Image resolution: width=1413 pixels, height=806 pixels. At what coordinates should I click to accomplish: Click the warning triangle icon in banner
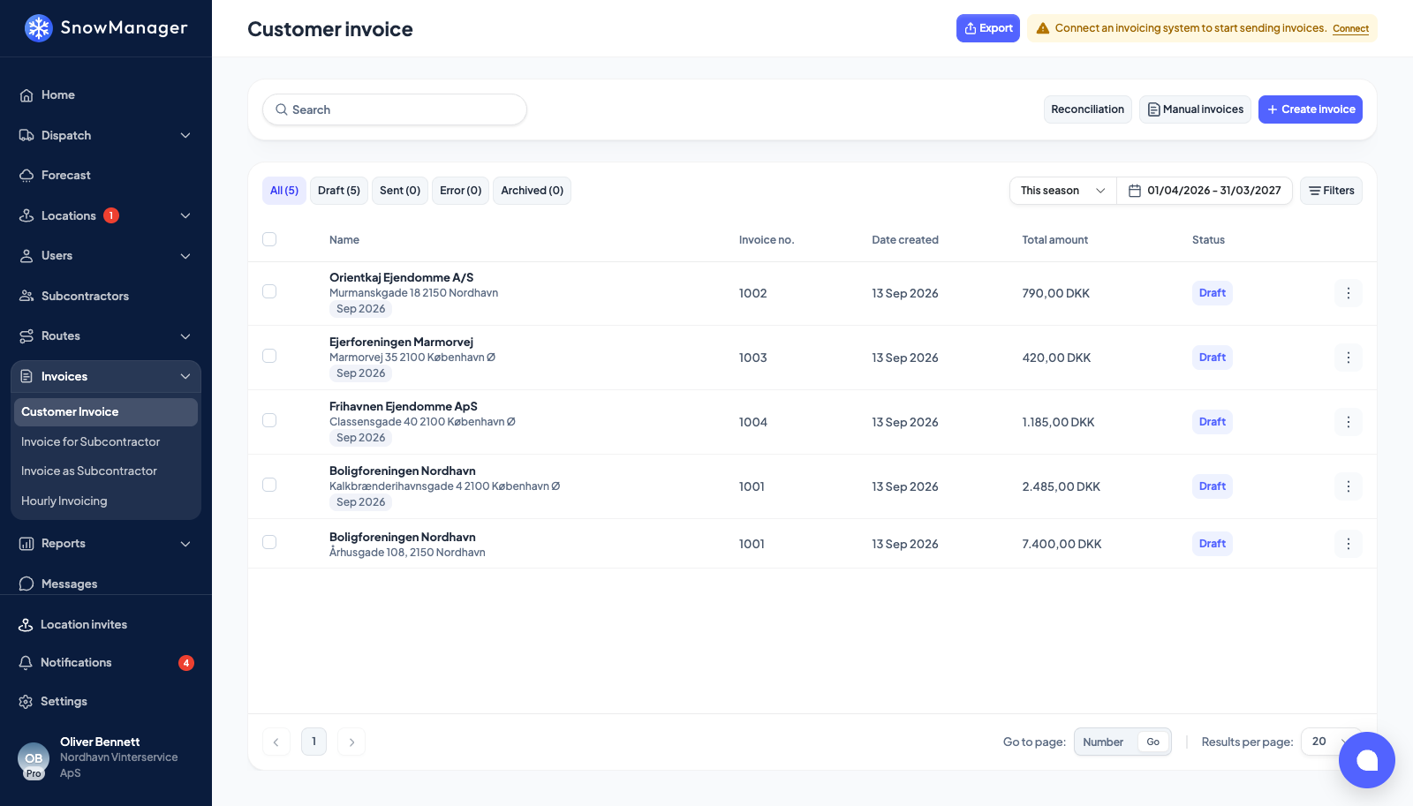1043,28
